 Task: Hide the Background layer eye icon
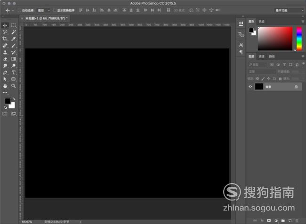(250, 87)
